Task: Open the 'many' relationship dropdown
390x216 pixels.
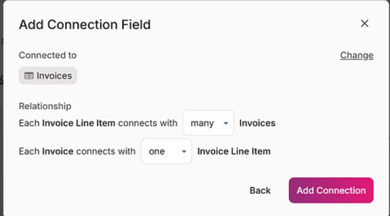Action: [x=208, y=123]
